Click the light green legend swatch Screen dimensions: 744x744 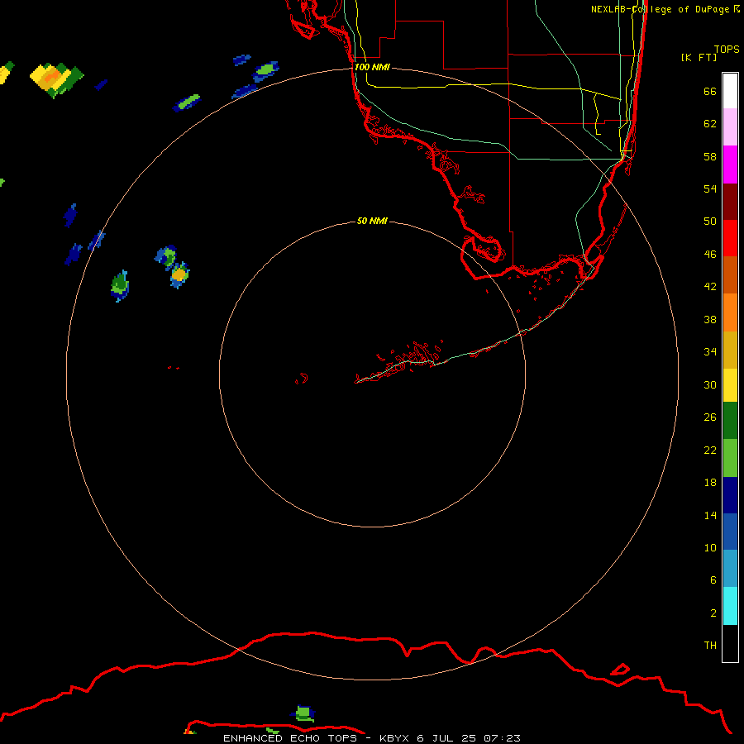point(730,458)
